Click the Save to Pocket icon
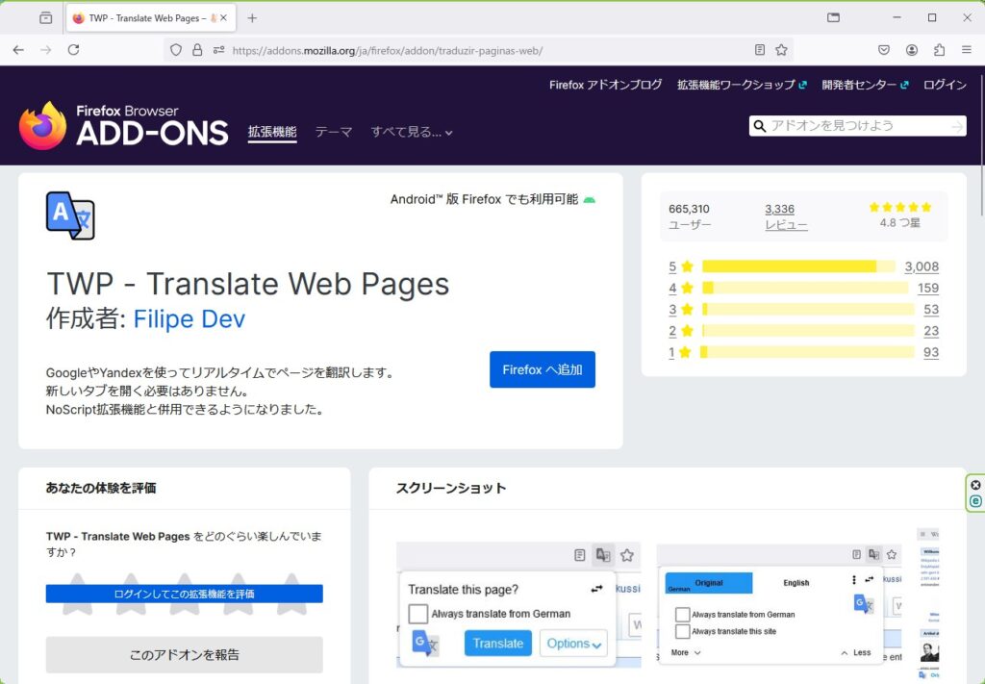 883,50
